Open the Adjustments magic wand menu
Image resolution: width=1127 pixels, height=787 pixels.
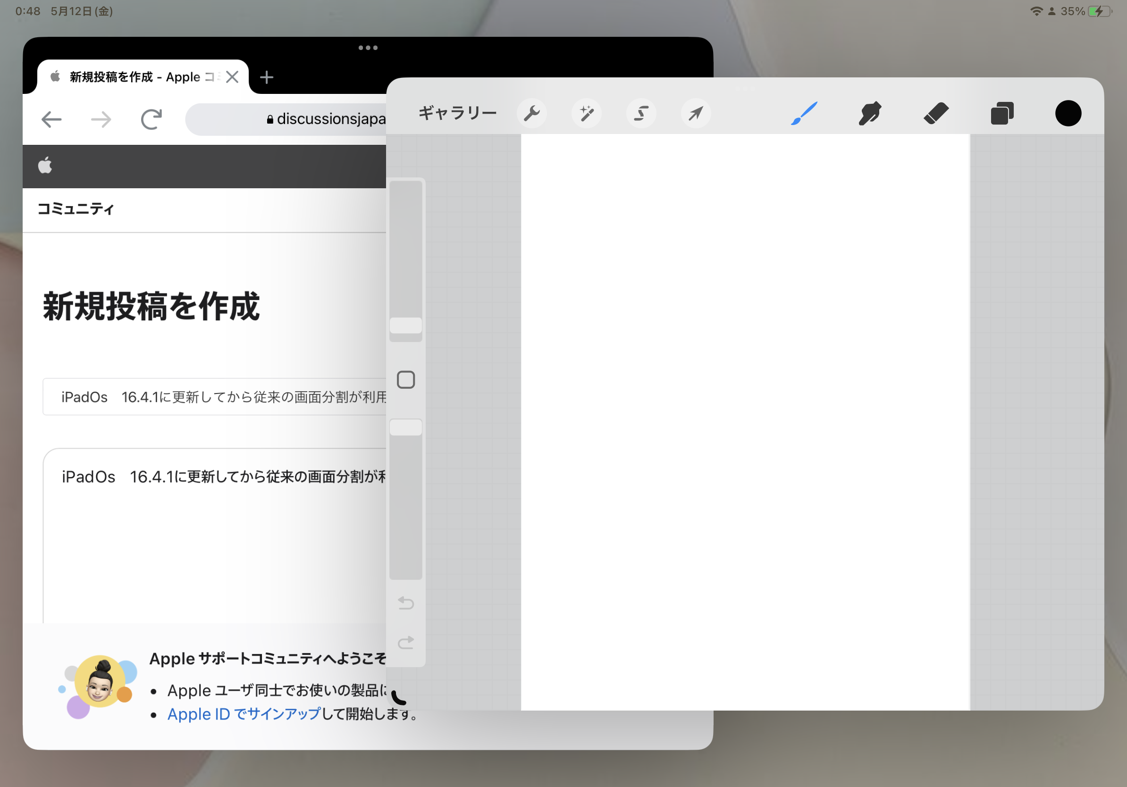[587, 114]
